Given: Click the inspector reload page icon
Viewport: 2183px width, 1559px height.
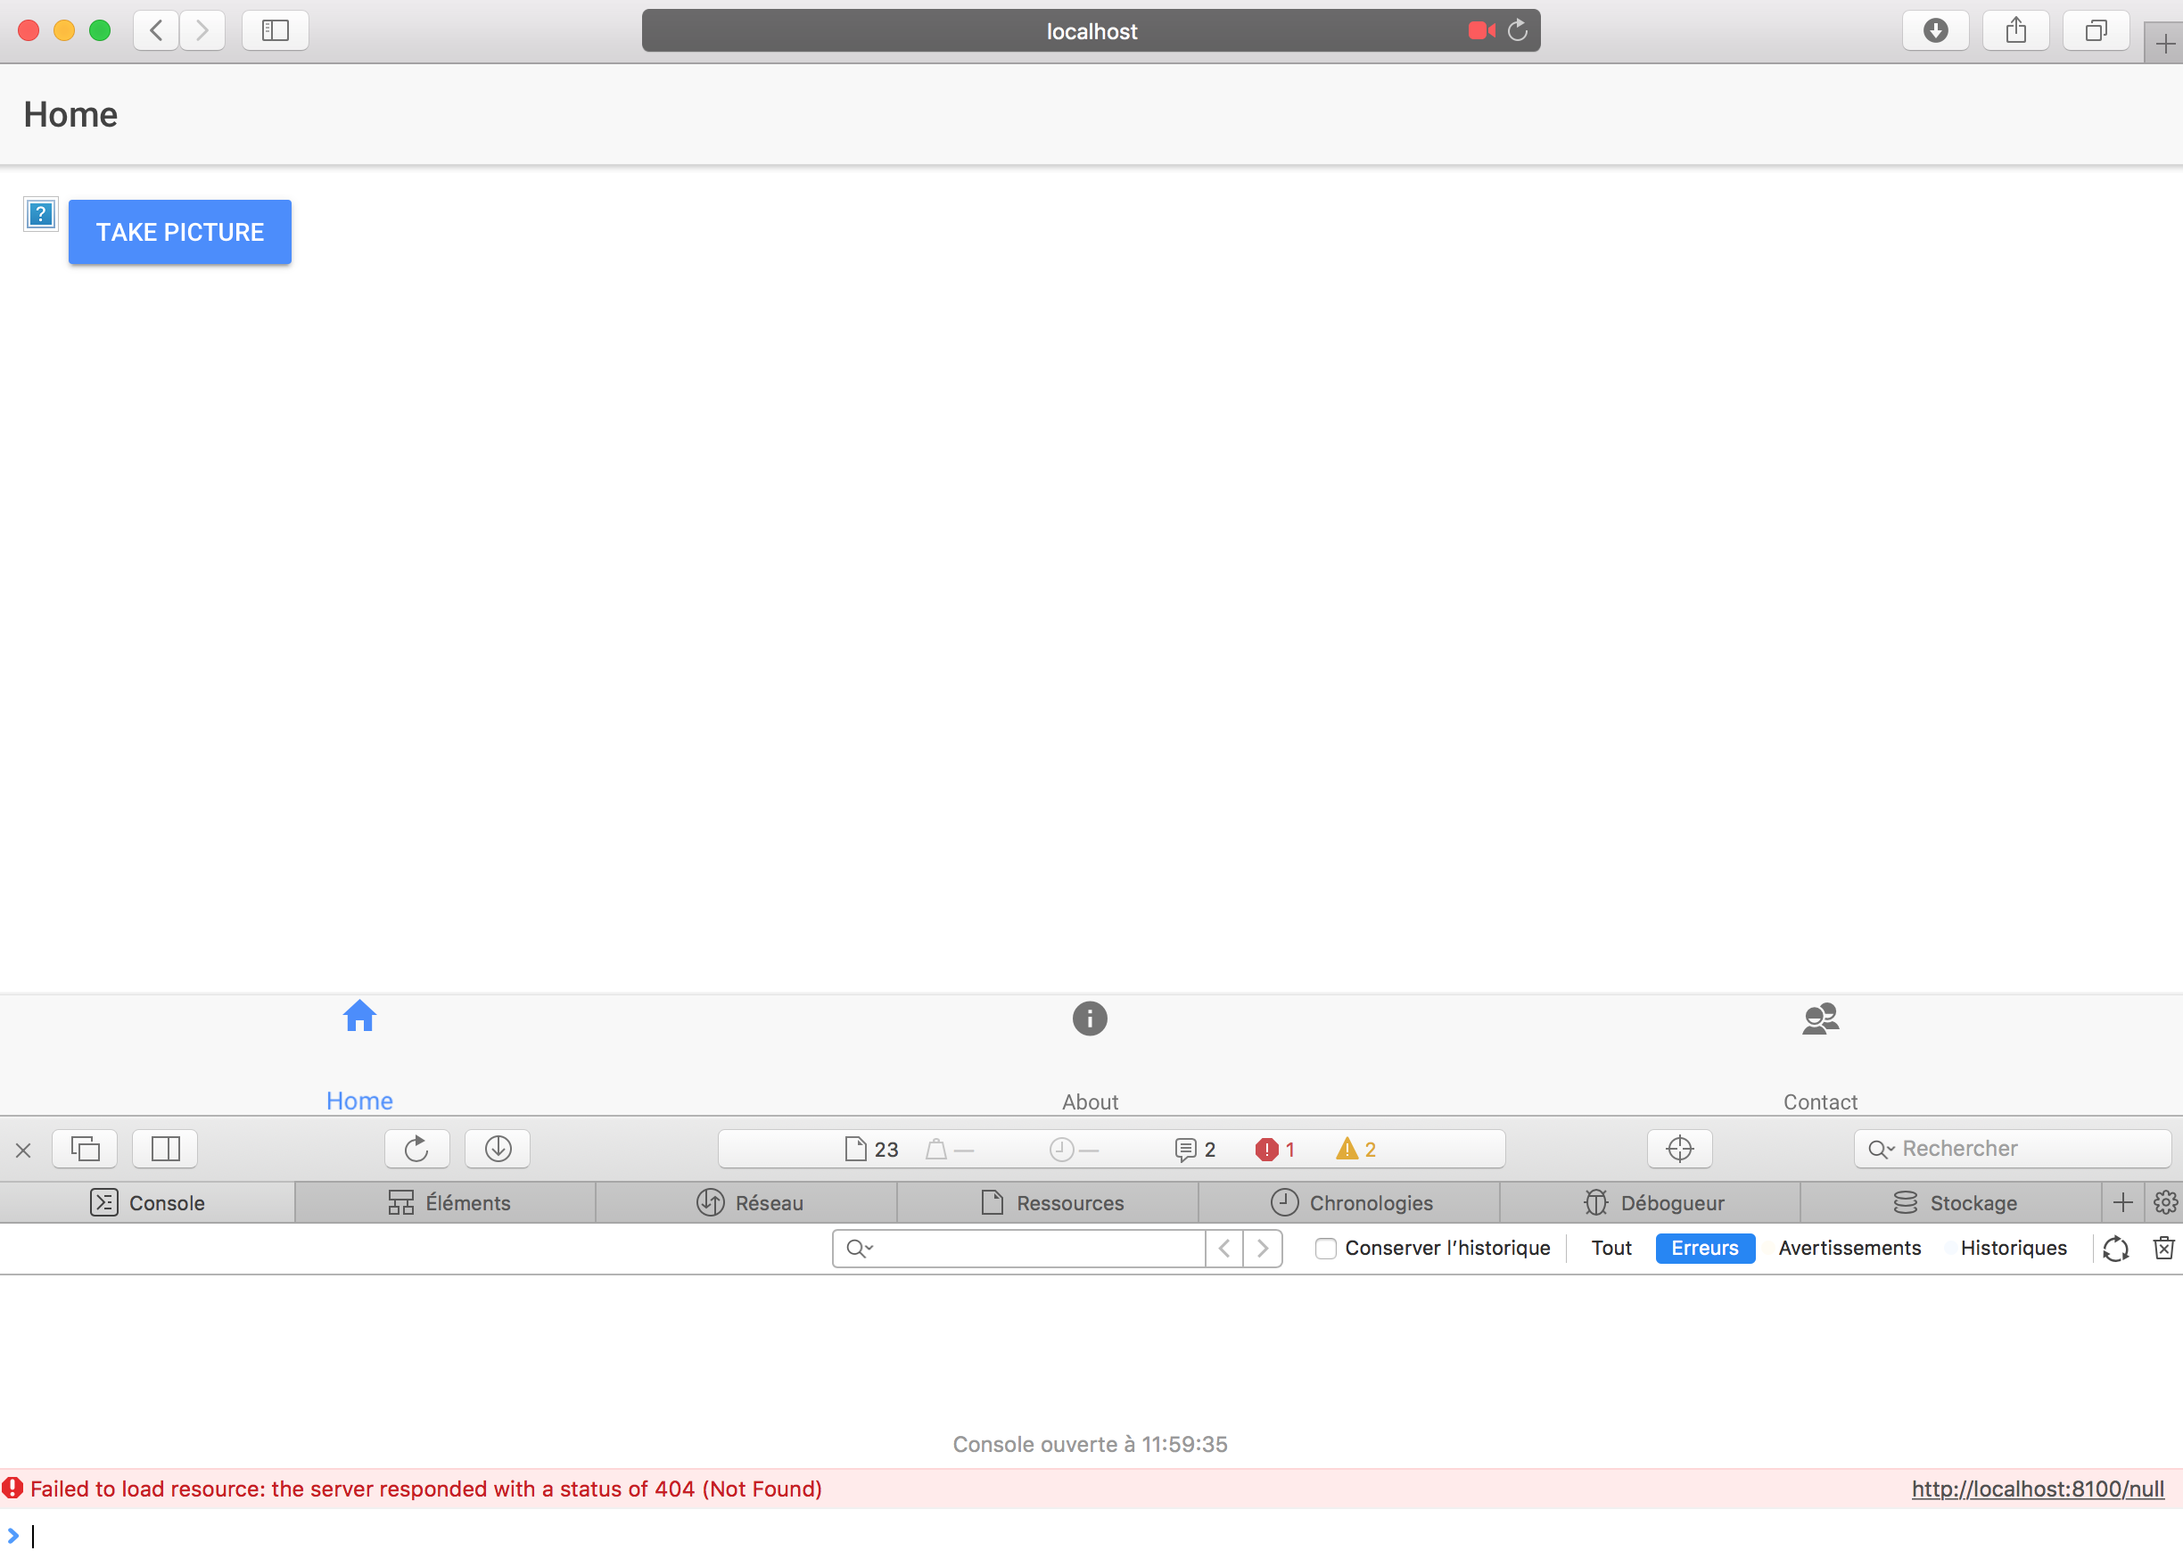Looking at the screenshot, I should coord(416,1149).
